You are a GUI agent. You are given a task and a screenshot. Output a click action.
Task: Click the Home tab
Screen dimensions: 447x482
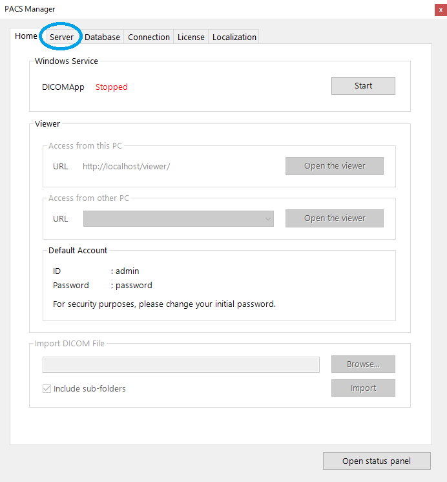tap(26, 36)
